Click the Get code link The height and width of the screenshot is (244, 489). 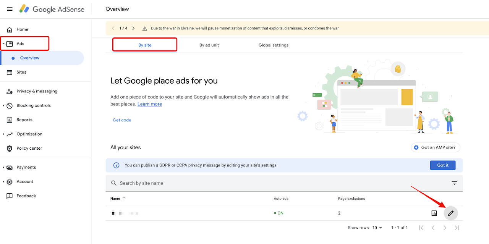pos(122,120)
